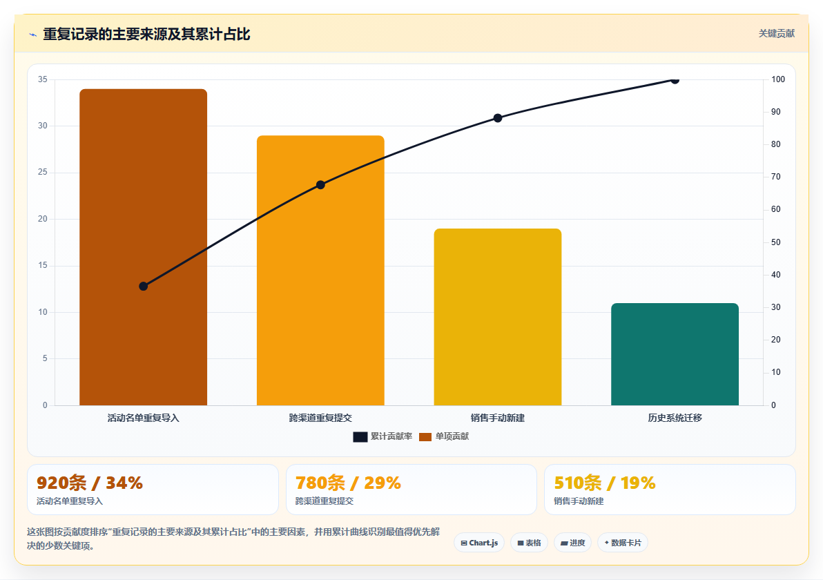Click the x-axis label 活动名单重复导入
This screenshot has height=580, width=823.
pos(144,418)
